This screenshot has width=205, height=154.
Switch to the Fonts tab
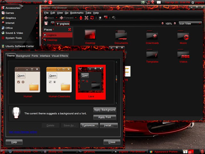35,56
